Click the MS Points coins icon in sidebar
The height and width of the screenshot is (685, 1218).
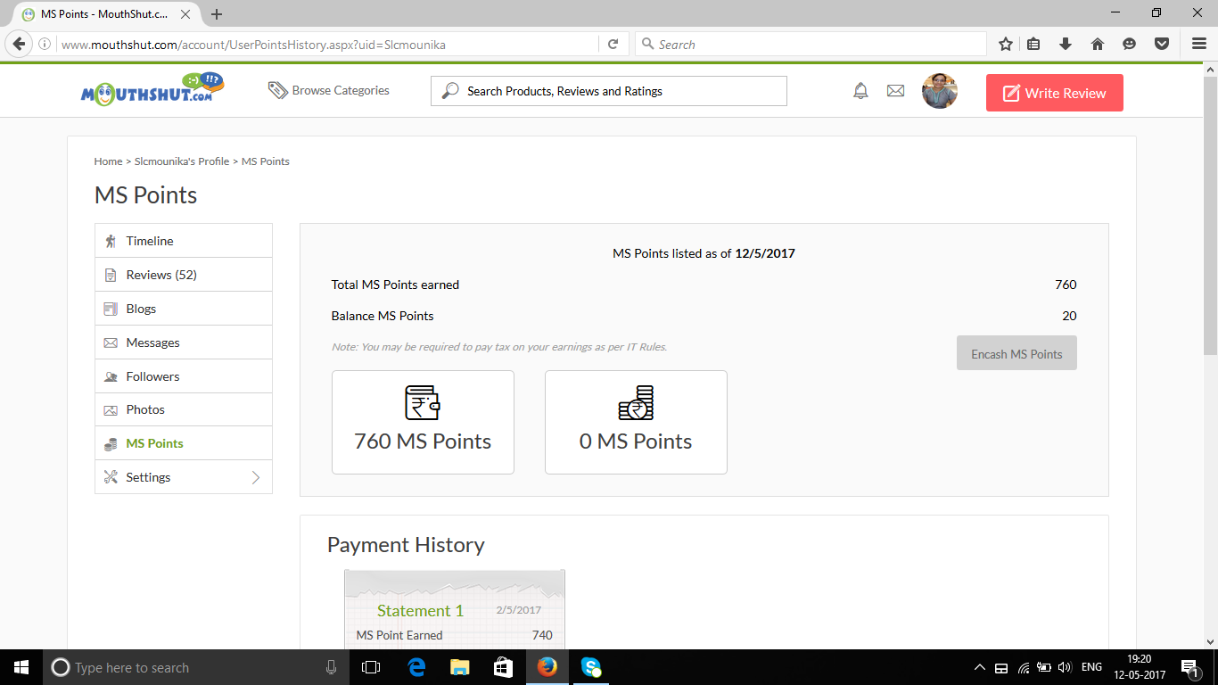[x=111, y=444]
